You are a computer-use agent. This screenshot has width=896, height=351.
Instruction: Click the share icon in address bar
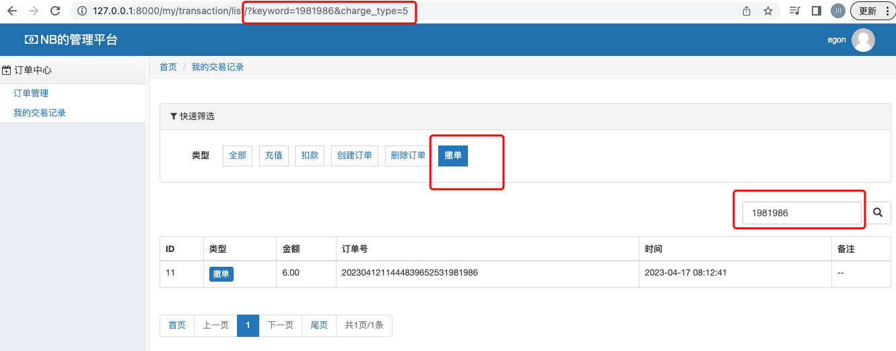point(747,11)
